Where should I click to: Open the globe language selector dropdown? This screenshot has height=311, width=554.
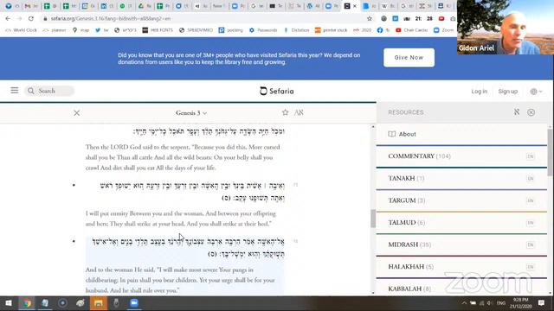[536, 92]
